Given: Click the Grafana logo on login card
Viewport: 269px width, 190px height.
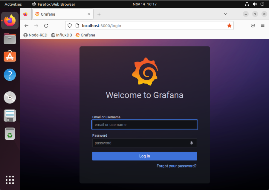Looking at the screenshot, I should [x=145, y=71].
